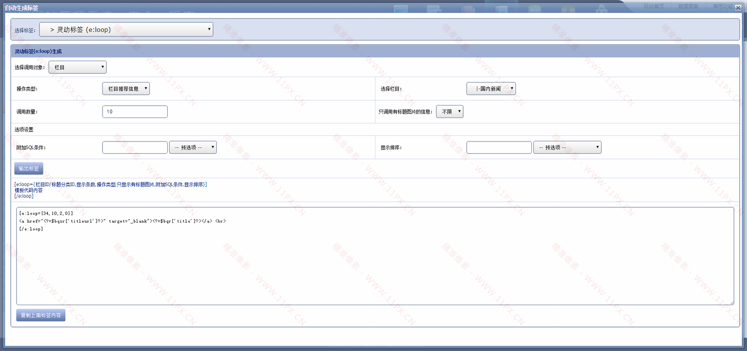Click inside the generated tag code textarea
747x351 pixels.
[x=375, y=256]
